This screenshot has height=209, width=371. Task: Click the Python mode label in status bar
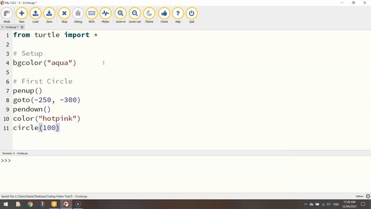[359, 196]
